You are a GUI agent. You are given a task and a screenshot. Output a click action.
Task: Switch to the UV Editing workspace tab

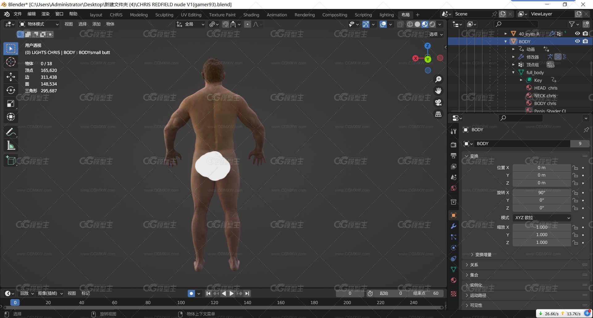tap(191, 15)
